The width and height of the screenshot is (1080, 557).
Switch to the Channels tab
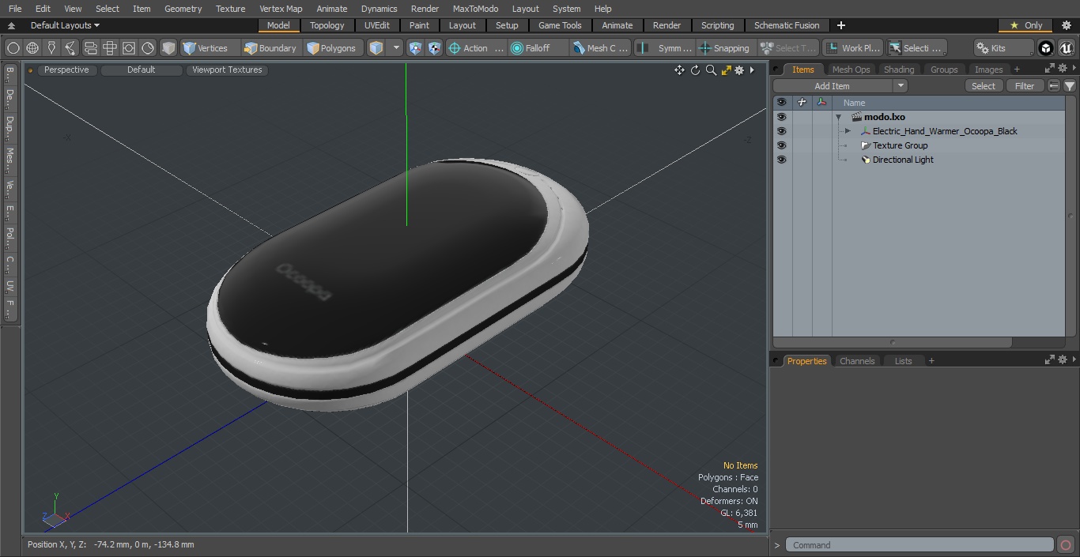857,361
